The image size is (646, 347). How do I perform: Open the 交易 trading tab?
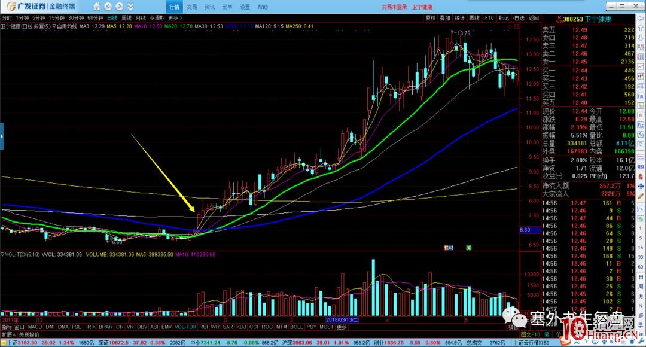[x=192, y=7]
